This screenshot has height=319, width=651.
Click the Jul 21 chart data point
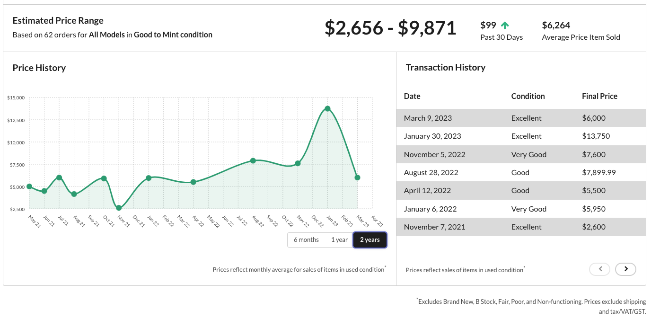pyautogui.click(x=59, y=177)
